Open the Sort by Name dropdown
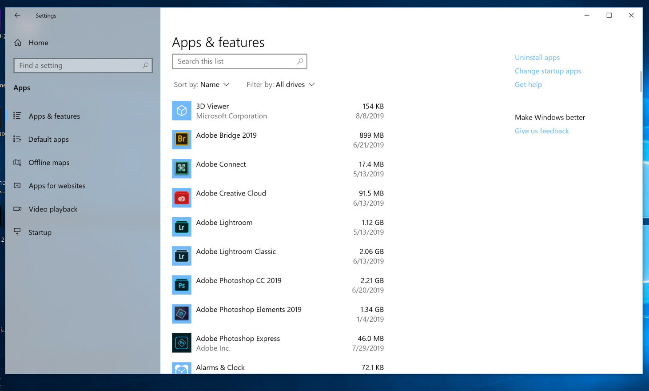The height and width of the screenshot is (391, 649). (202, 84)
